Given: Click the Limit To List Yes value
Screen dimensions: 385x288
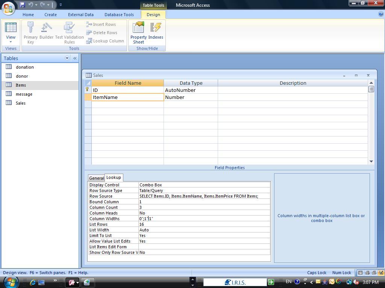Looking at the screenshot, I should pyautogui.click(x=204, y=235).
